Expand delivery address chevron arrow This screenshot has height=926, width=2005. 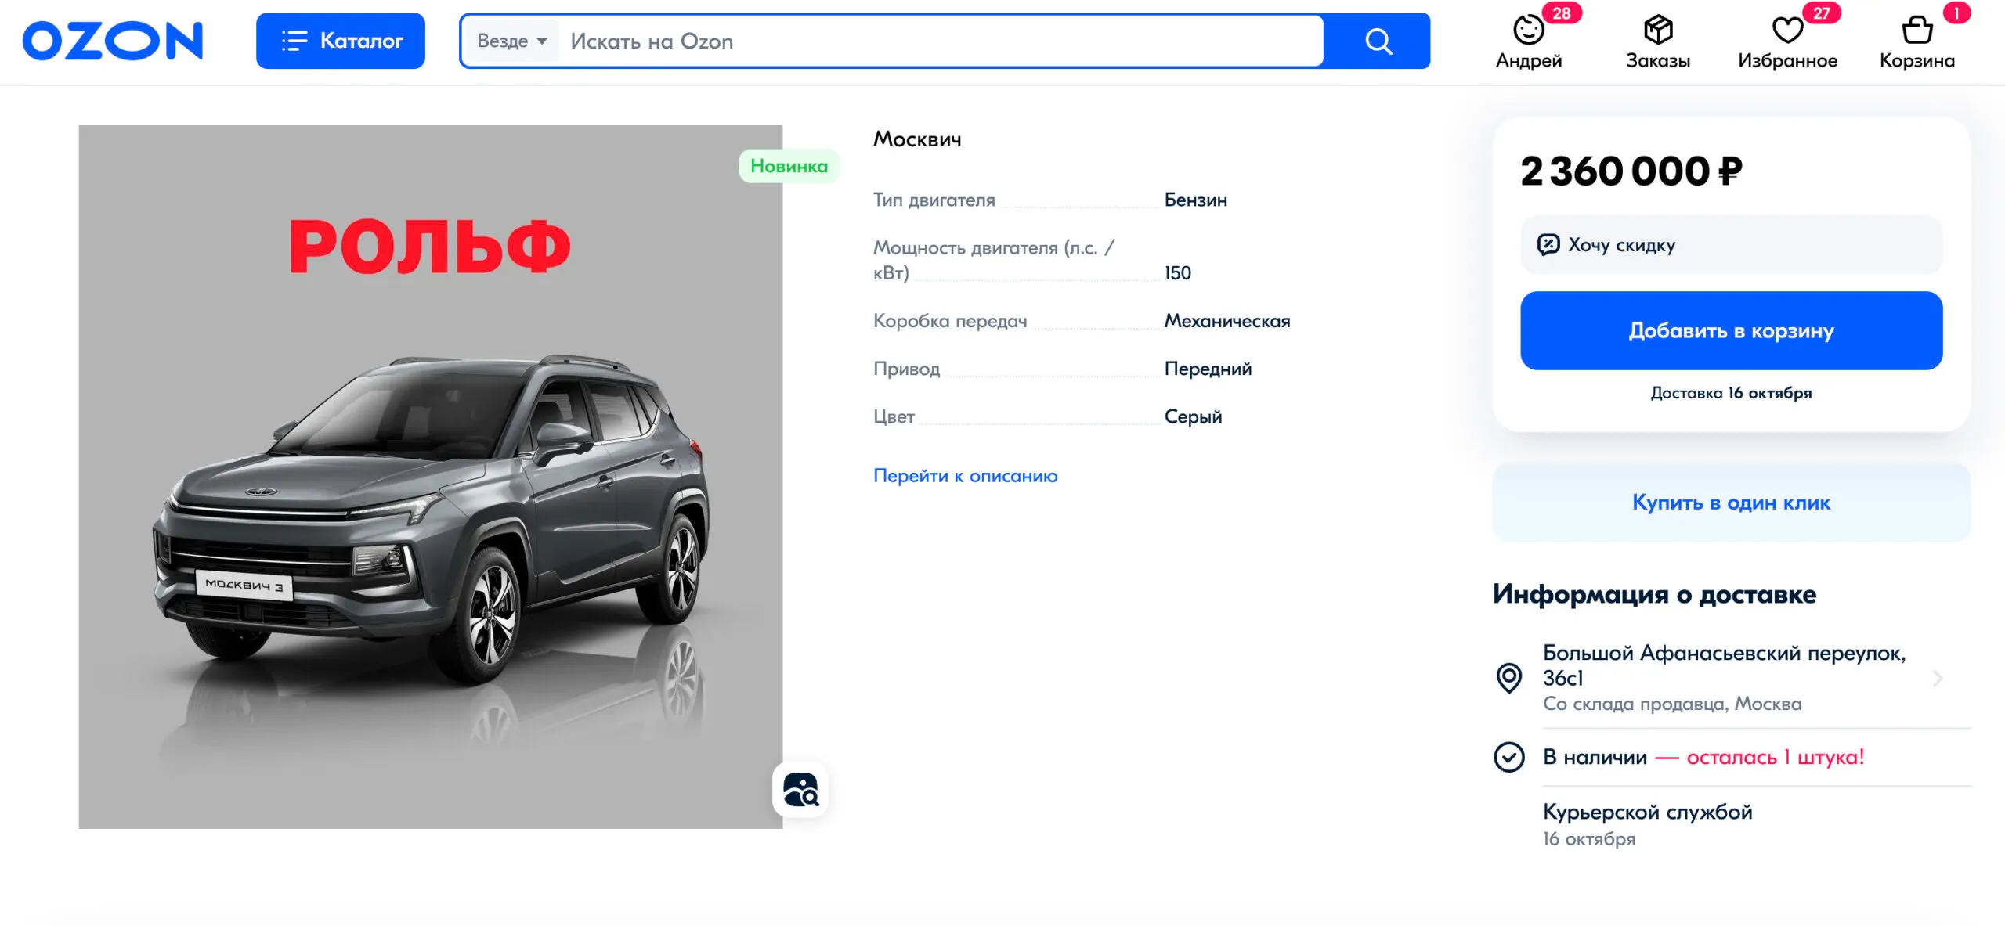pos(1938,678)
